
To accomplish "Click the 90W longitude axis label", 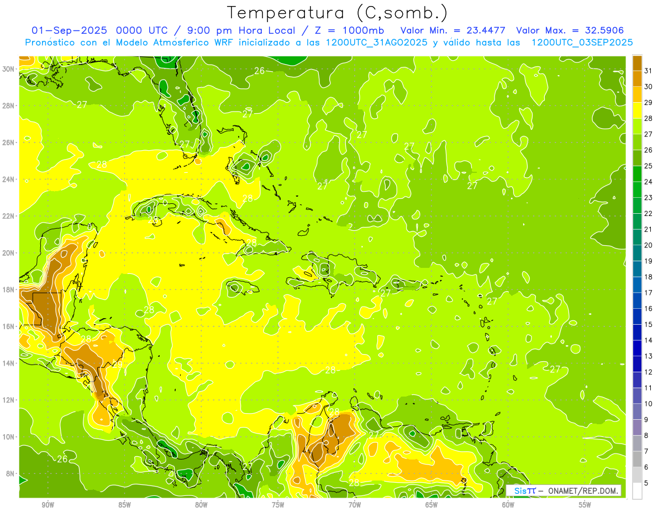I will click(48, 505).
